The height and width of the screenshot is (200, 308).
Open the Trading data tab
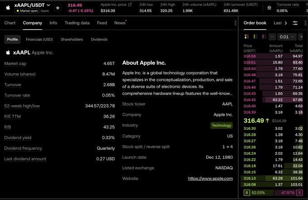pos(77,23)
